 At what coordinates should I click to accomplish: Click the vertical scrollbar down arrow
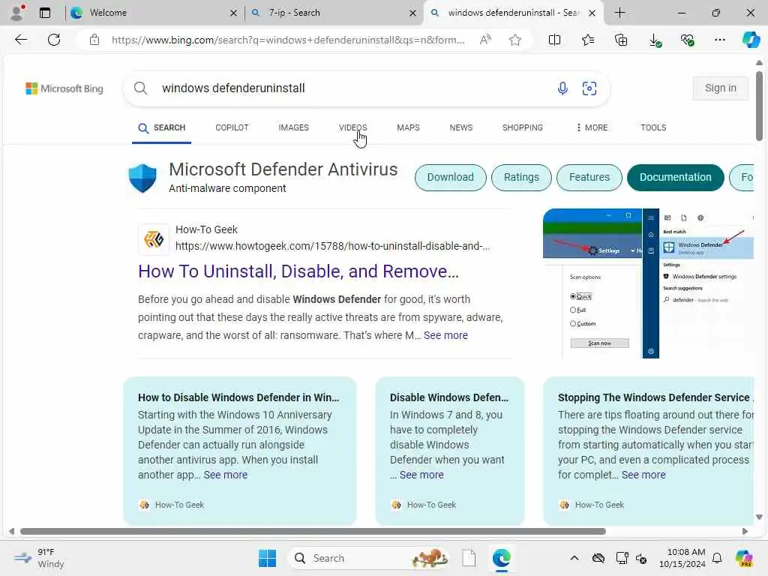click(x=759, y=517)
